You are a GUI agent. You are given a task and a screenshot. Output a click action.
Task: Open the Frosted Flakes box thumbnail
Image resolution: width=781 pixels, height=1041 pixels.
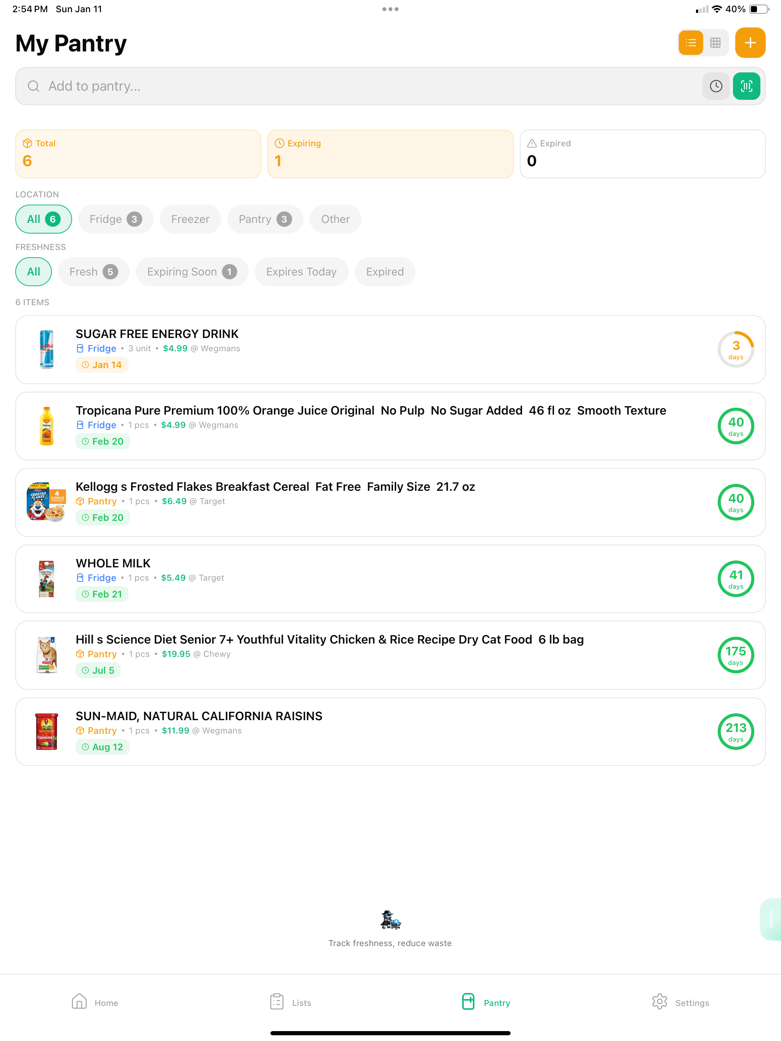46,503
